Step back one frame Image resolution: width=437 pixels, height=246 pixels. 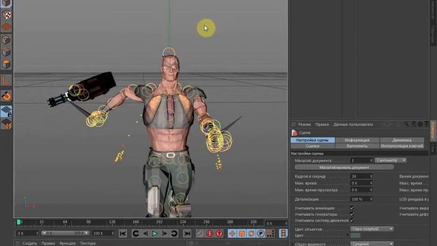[145, 234]
